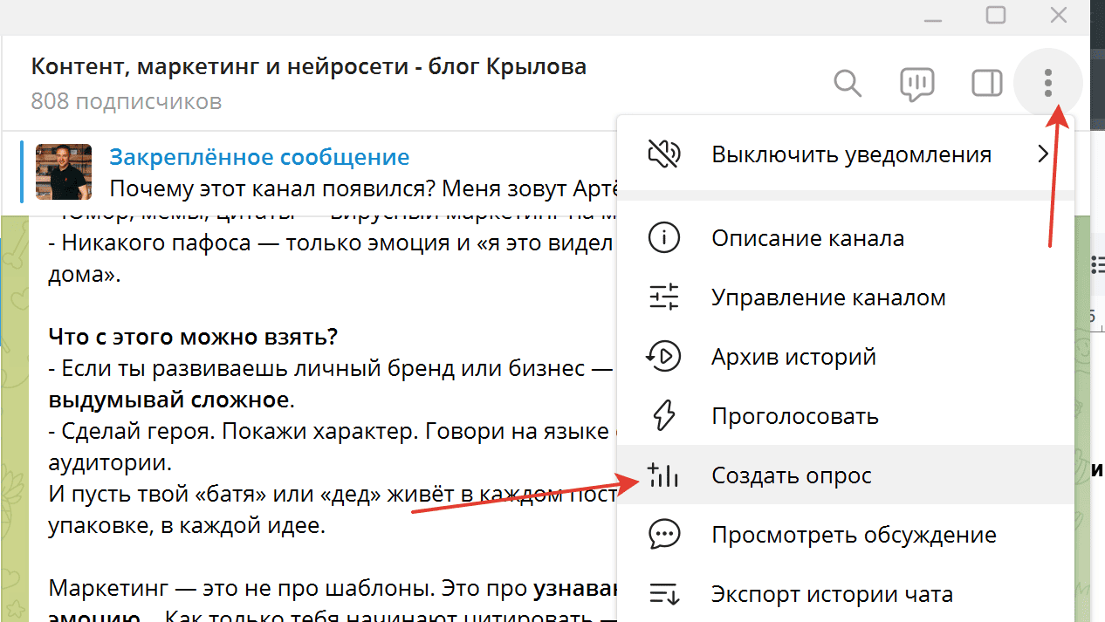Viewport: 1105px width, 622px height.
Task: Click the stories archive play icon
Action: [x=663, y=357]
